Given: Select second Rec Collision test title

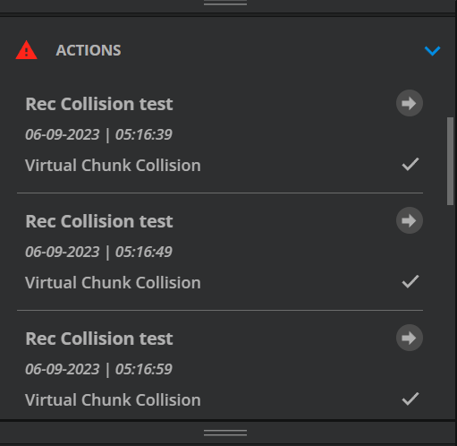Looking at the screenshot, I should coord(99,221).
